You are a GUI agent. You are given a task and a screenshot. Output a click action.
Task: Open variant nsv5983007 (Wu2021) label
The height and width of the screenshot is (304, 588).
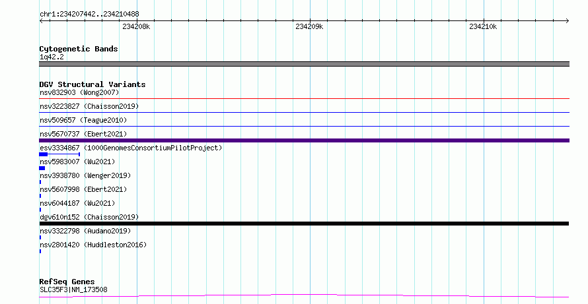(x=77, y=162)
